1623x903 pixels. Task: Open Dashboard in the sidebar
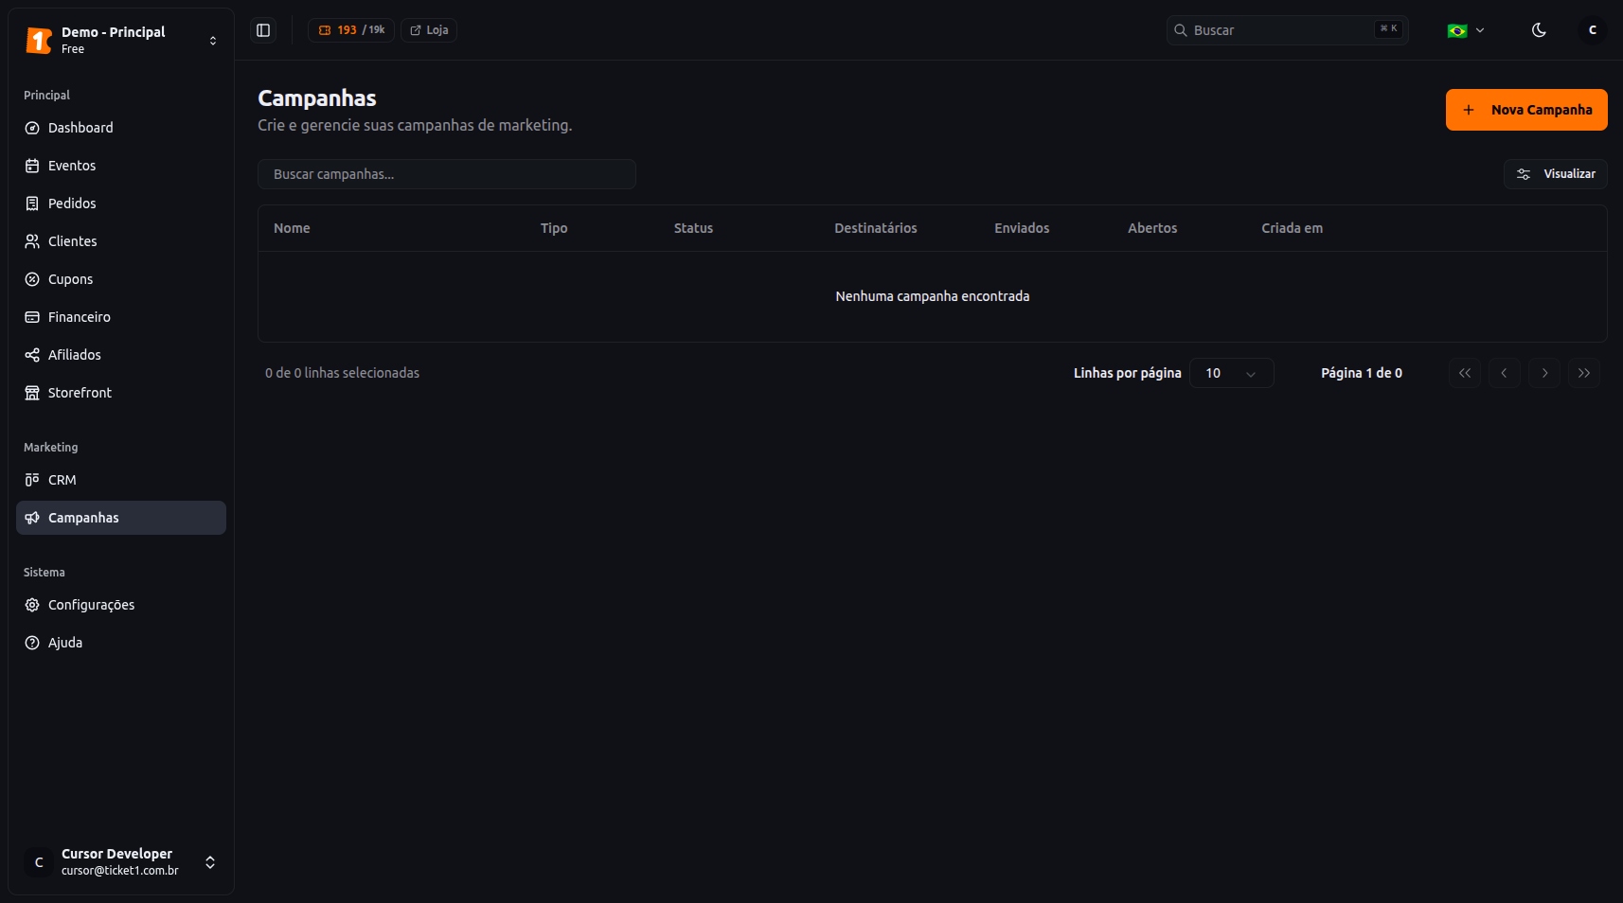coord(121,128)
